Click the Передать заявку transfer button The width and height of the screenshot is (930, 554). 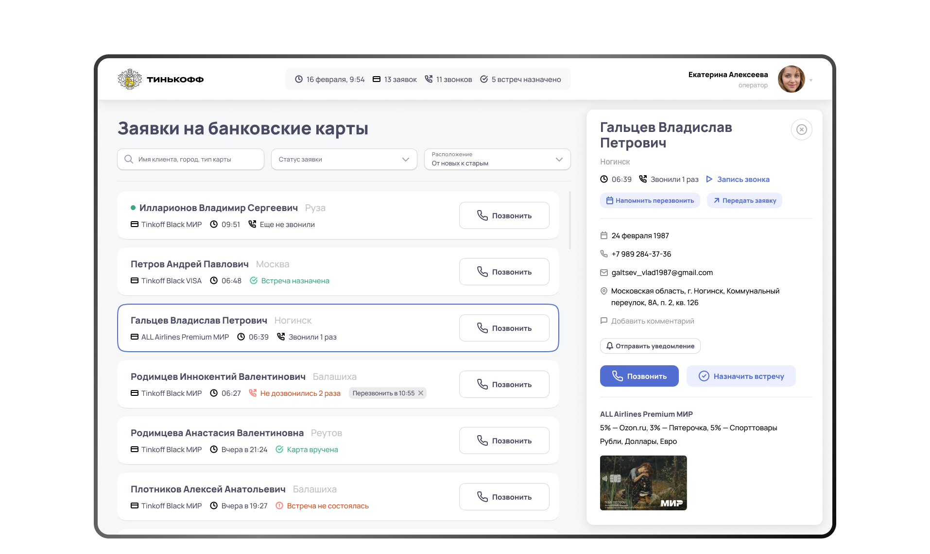(744, 201)
